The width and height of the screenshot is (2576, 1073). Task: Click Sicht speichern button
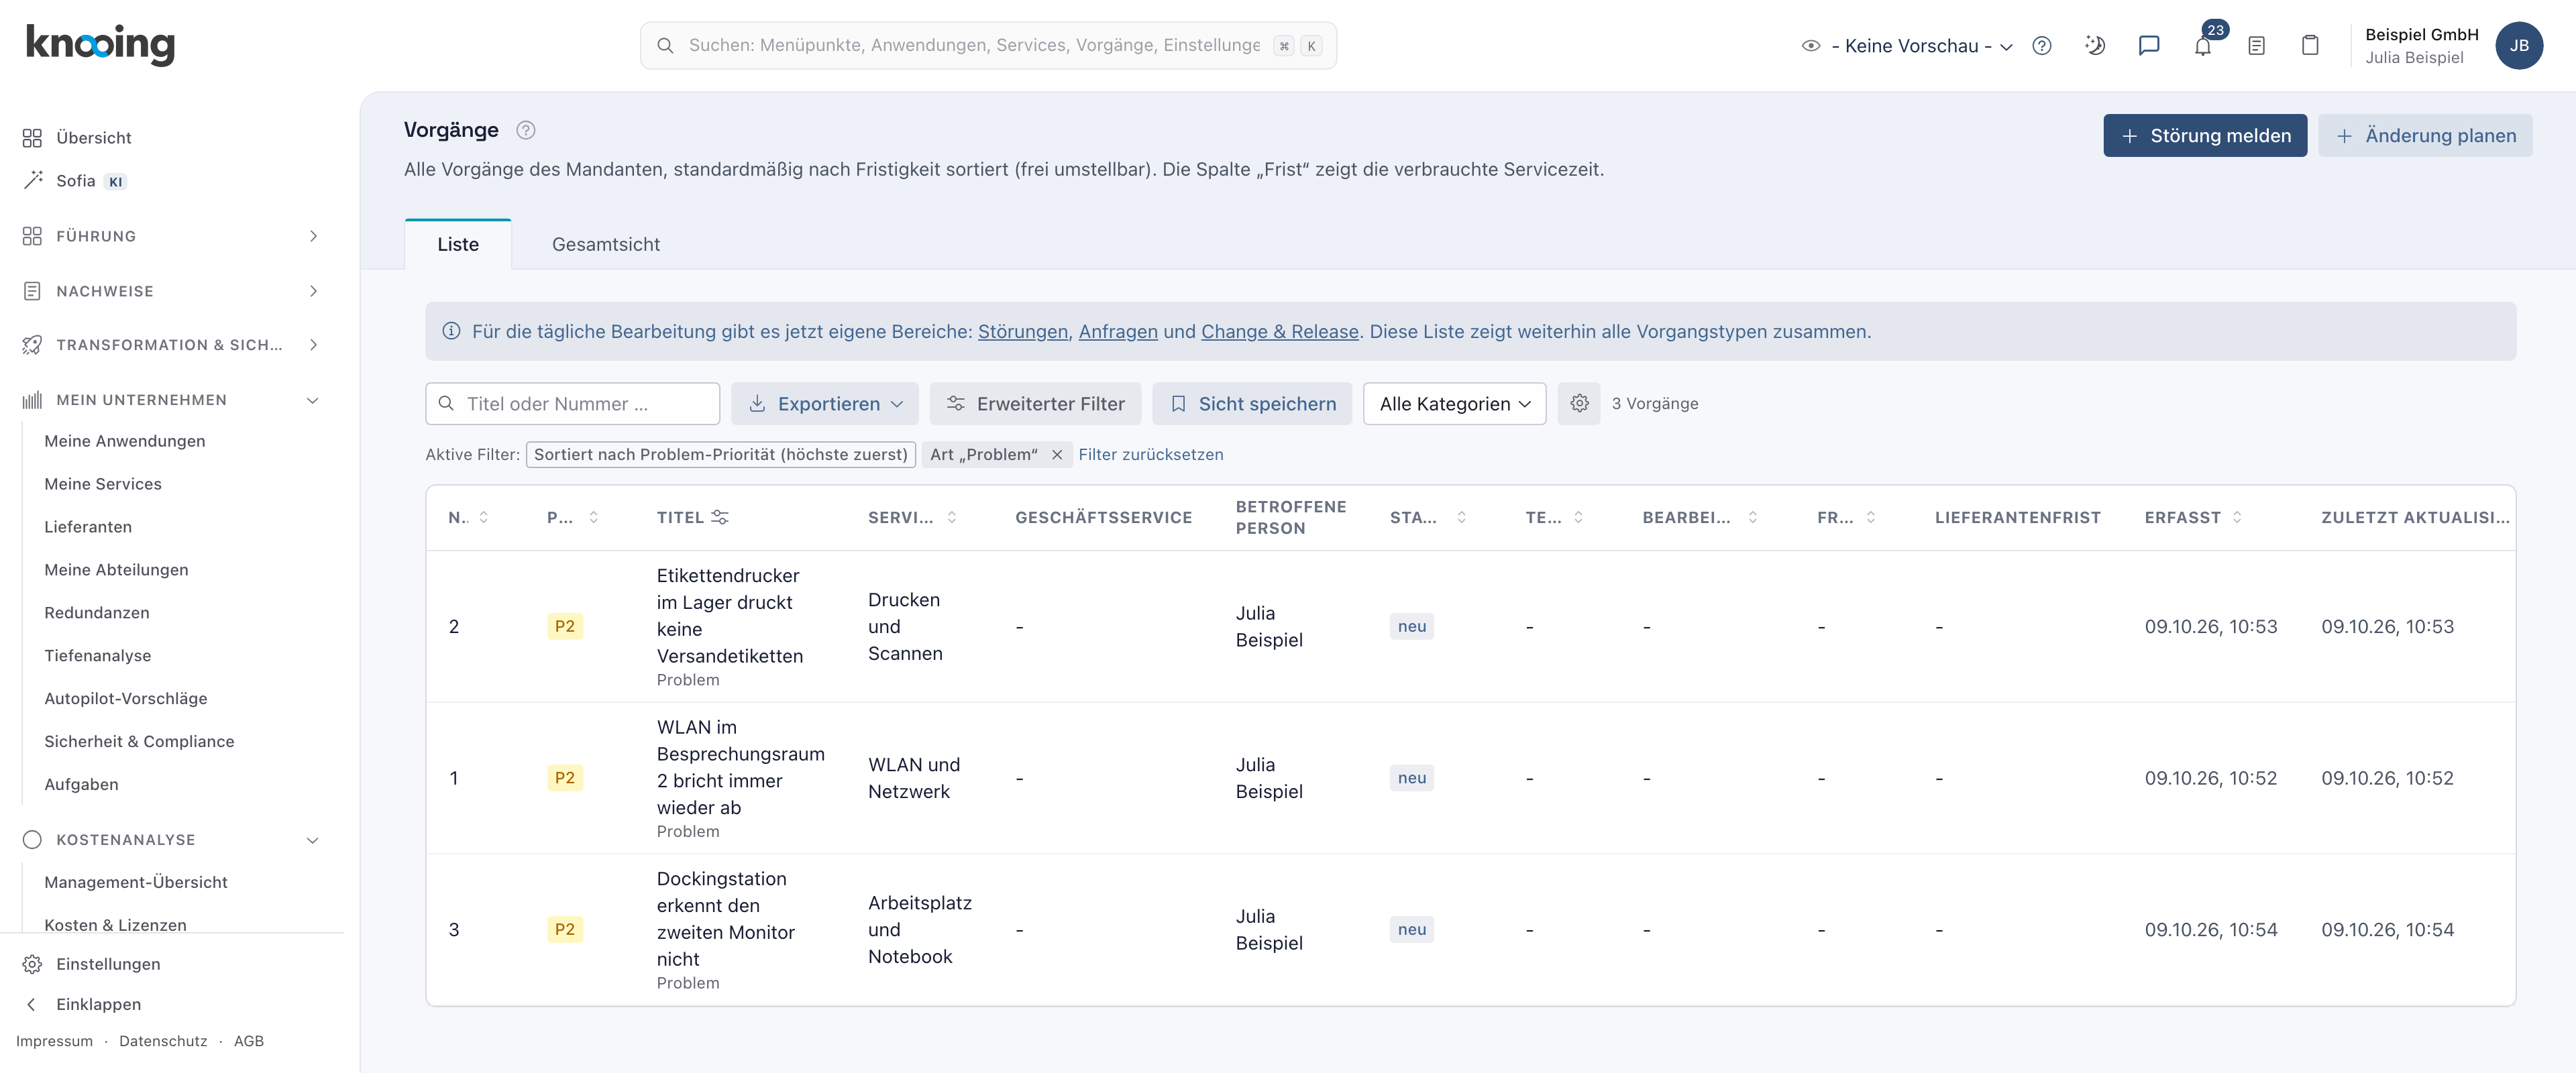(x=1252, y=403)
